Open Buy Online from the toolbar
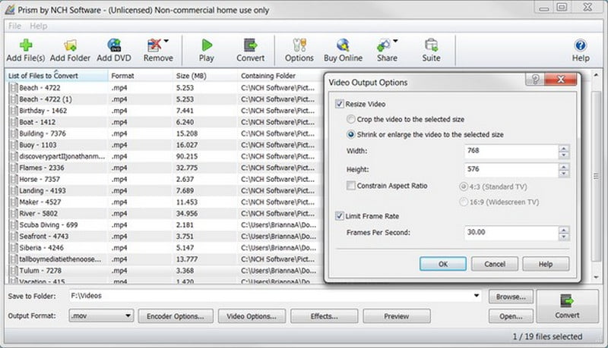Screen dimensions: 608x348 pyautogui.click(x=343, y=45)
